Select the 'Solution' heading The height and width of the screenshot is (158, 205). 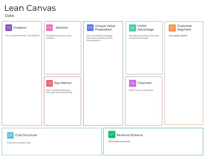click(x=62, y=27)
